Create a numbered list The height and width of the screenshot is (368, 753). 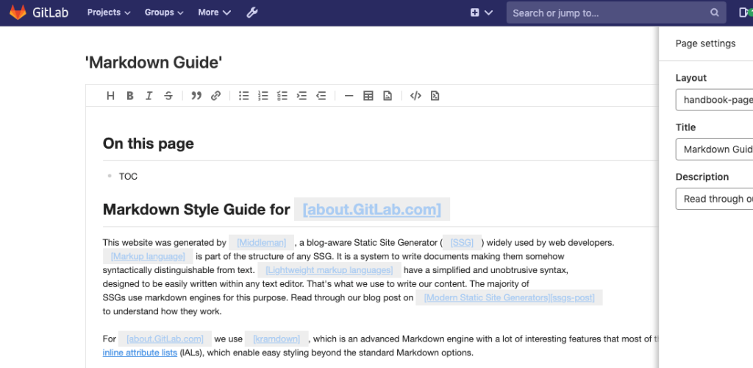click(x=263, y=96)
